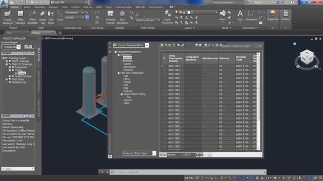The image size is (323, 181).
Task: Start Run Validation
Action: point(122,18)
